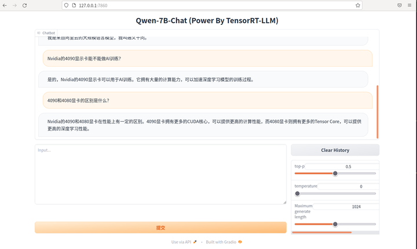Viewport: 417px width, 249px height.
Task: Go back with the browser back arrow
Action: (5, 5)
